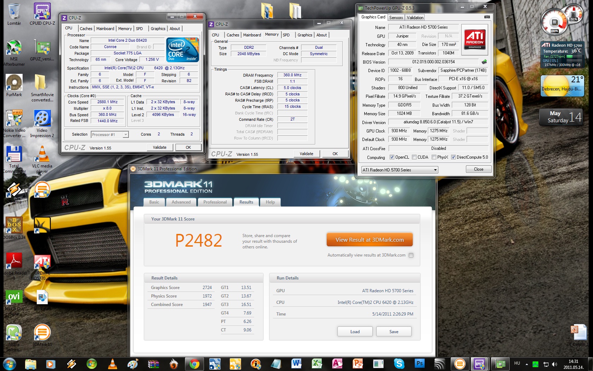Open the FurMark desktop shortcut
The height and width of the screenshot is (371, 593).
point(14,86)
